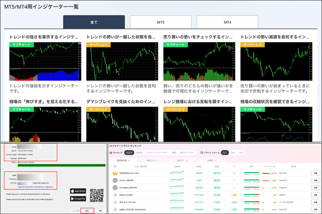Viewport: 322px width, 214px height.
Task: Read description 買い、売りのどちらの勢いが強いか
Action: (x=198, y=88)
